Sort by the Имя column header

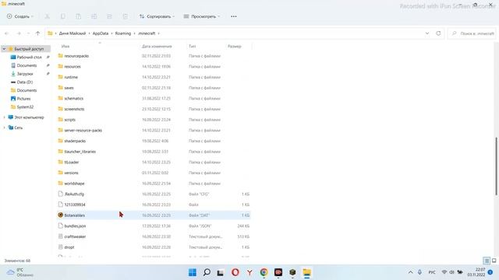point(65,47)
